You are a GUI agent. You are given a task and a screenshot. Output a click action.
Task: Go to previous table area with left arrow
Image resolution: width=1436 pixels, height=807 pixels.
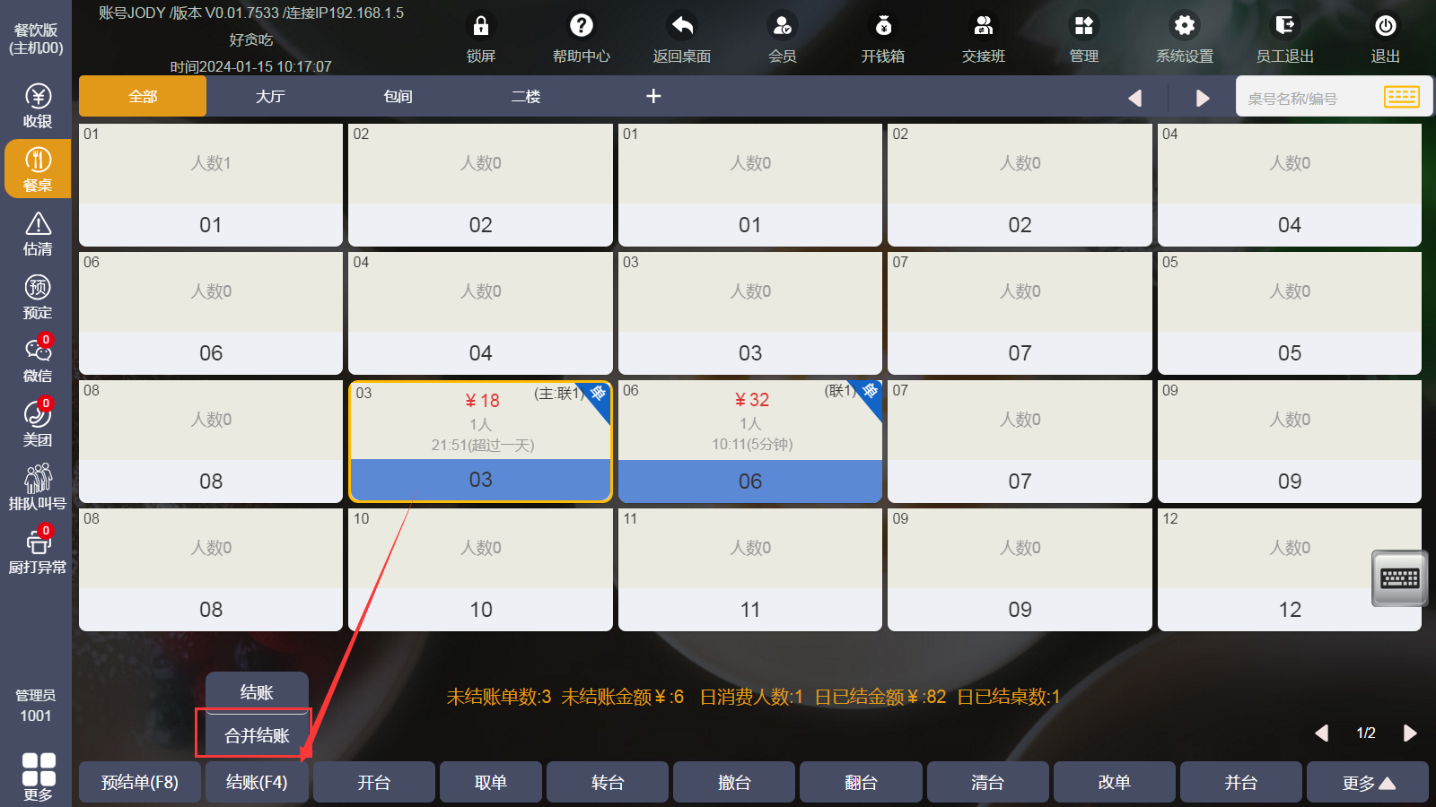click(x=1135, y=98)
